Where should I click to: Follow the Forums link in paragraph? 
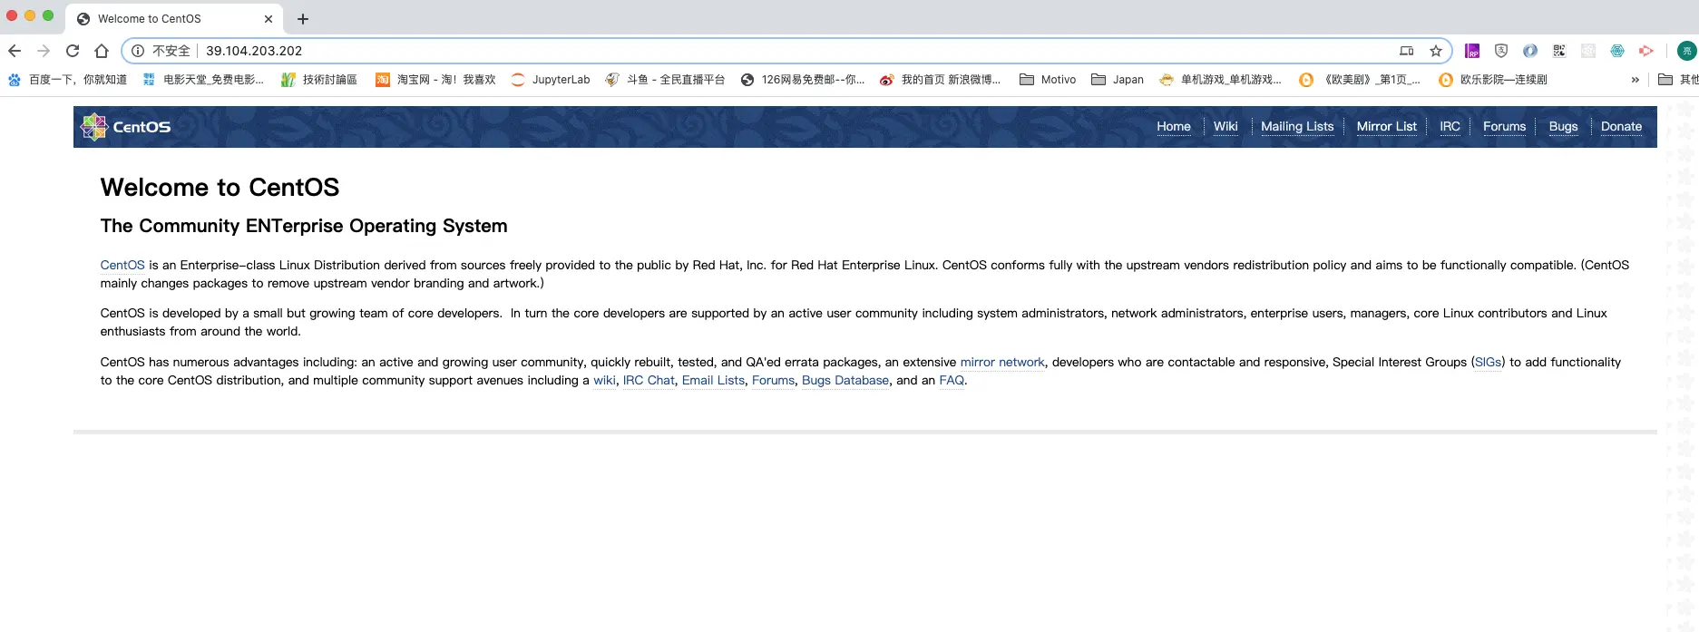(773, 380)
